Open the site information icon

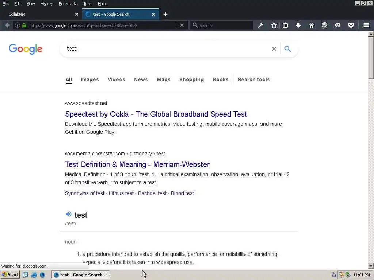(x=18, y=25)
